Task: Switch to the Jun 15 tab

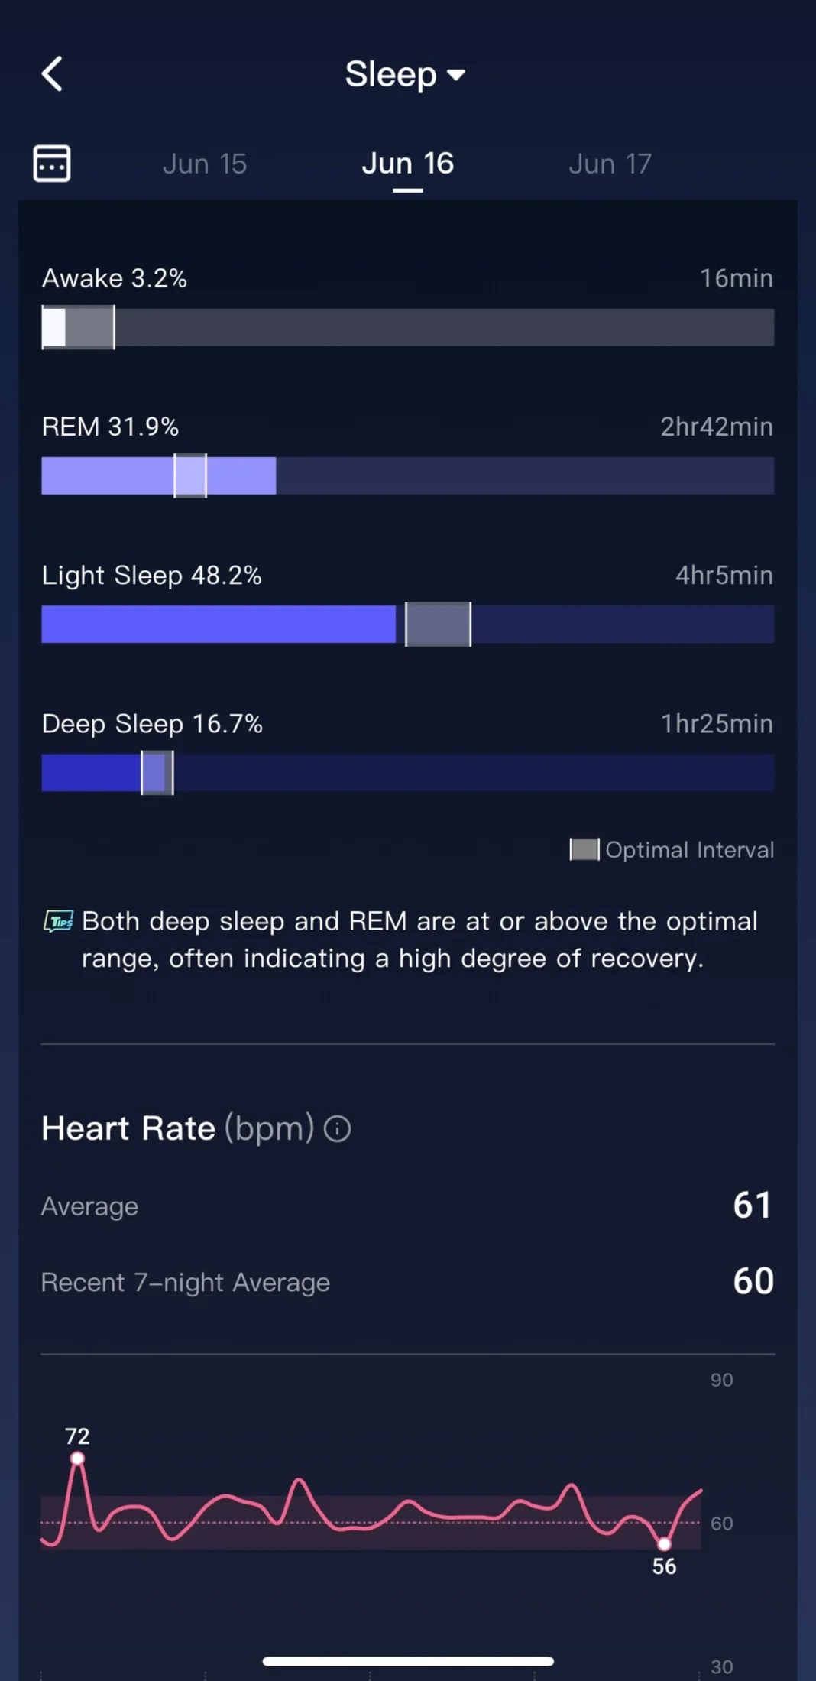Action: 204,164
